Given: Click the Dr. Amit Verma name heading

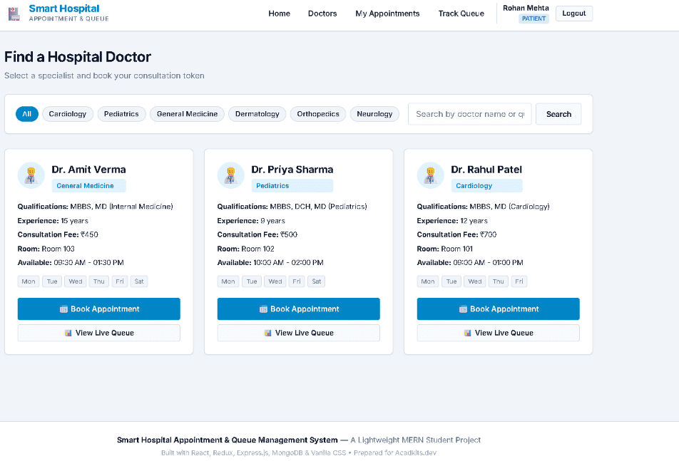Looking at the screenshot, I should click(88, 170).
